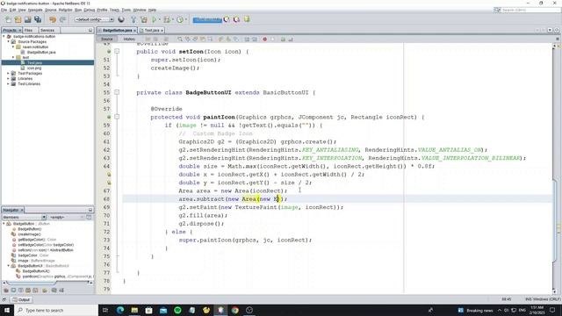Click the Build Project hammer icon
The width and height of the screenshot is (562, 316).
point(133,19)
